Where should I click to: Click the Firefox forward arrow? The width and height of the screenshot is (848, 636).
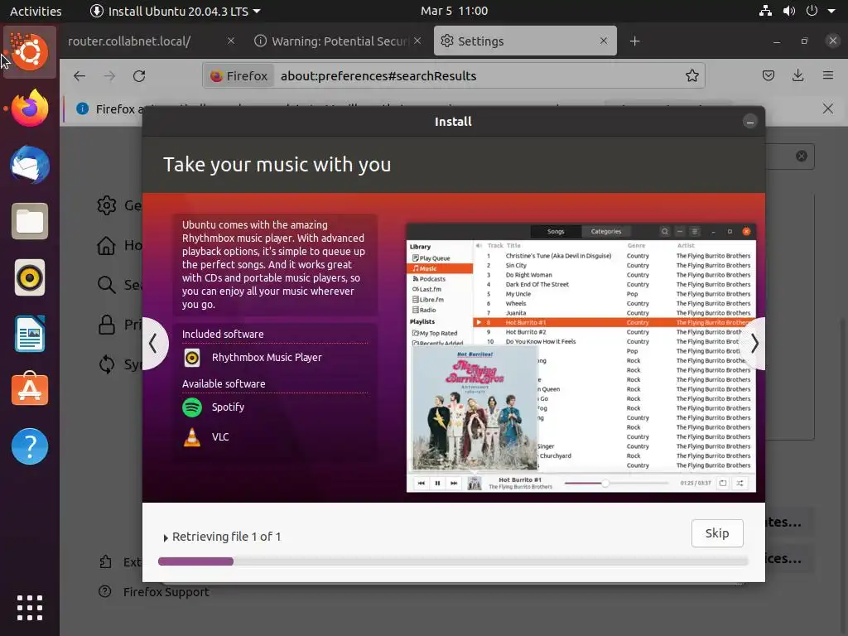click(x=109, y=75)
